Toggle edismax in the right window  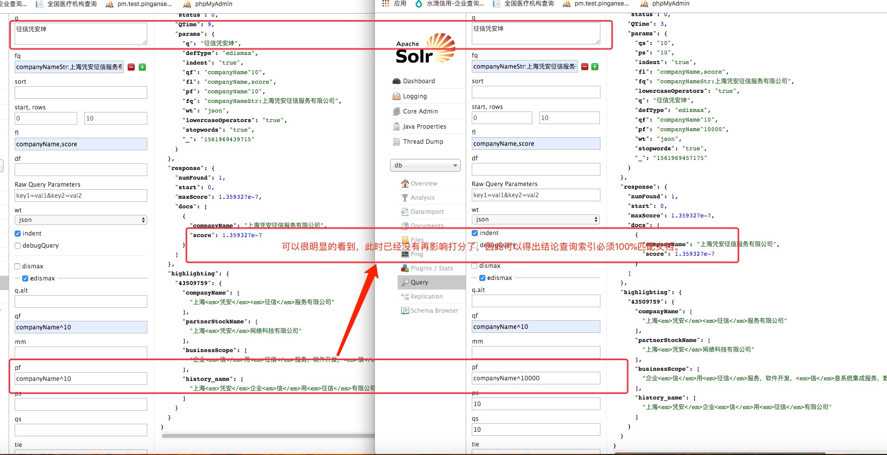482,278
